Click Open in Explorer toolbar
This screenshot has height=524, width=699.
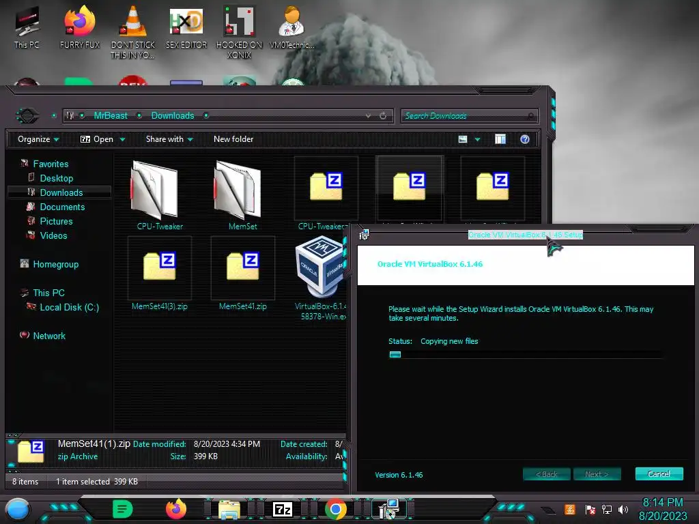point(97,139)
